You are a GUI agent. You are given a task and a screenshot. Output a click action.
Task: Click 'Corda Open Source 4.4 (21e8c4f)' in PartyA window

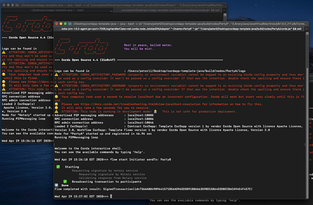88,60
